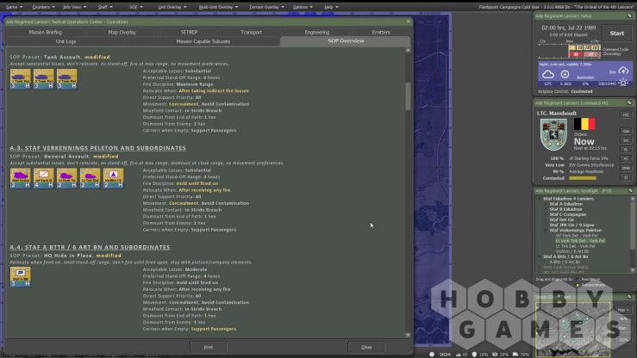Open the Terrain Overlay dropdown menu
Screen dimensions: 637x358
point(266,7)
